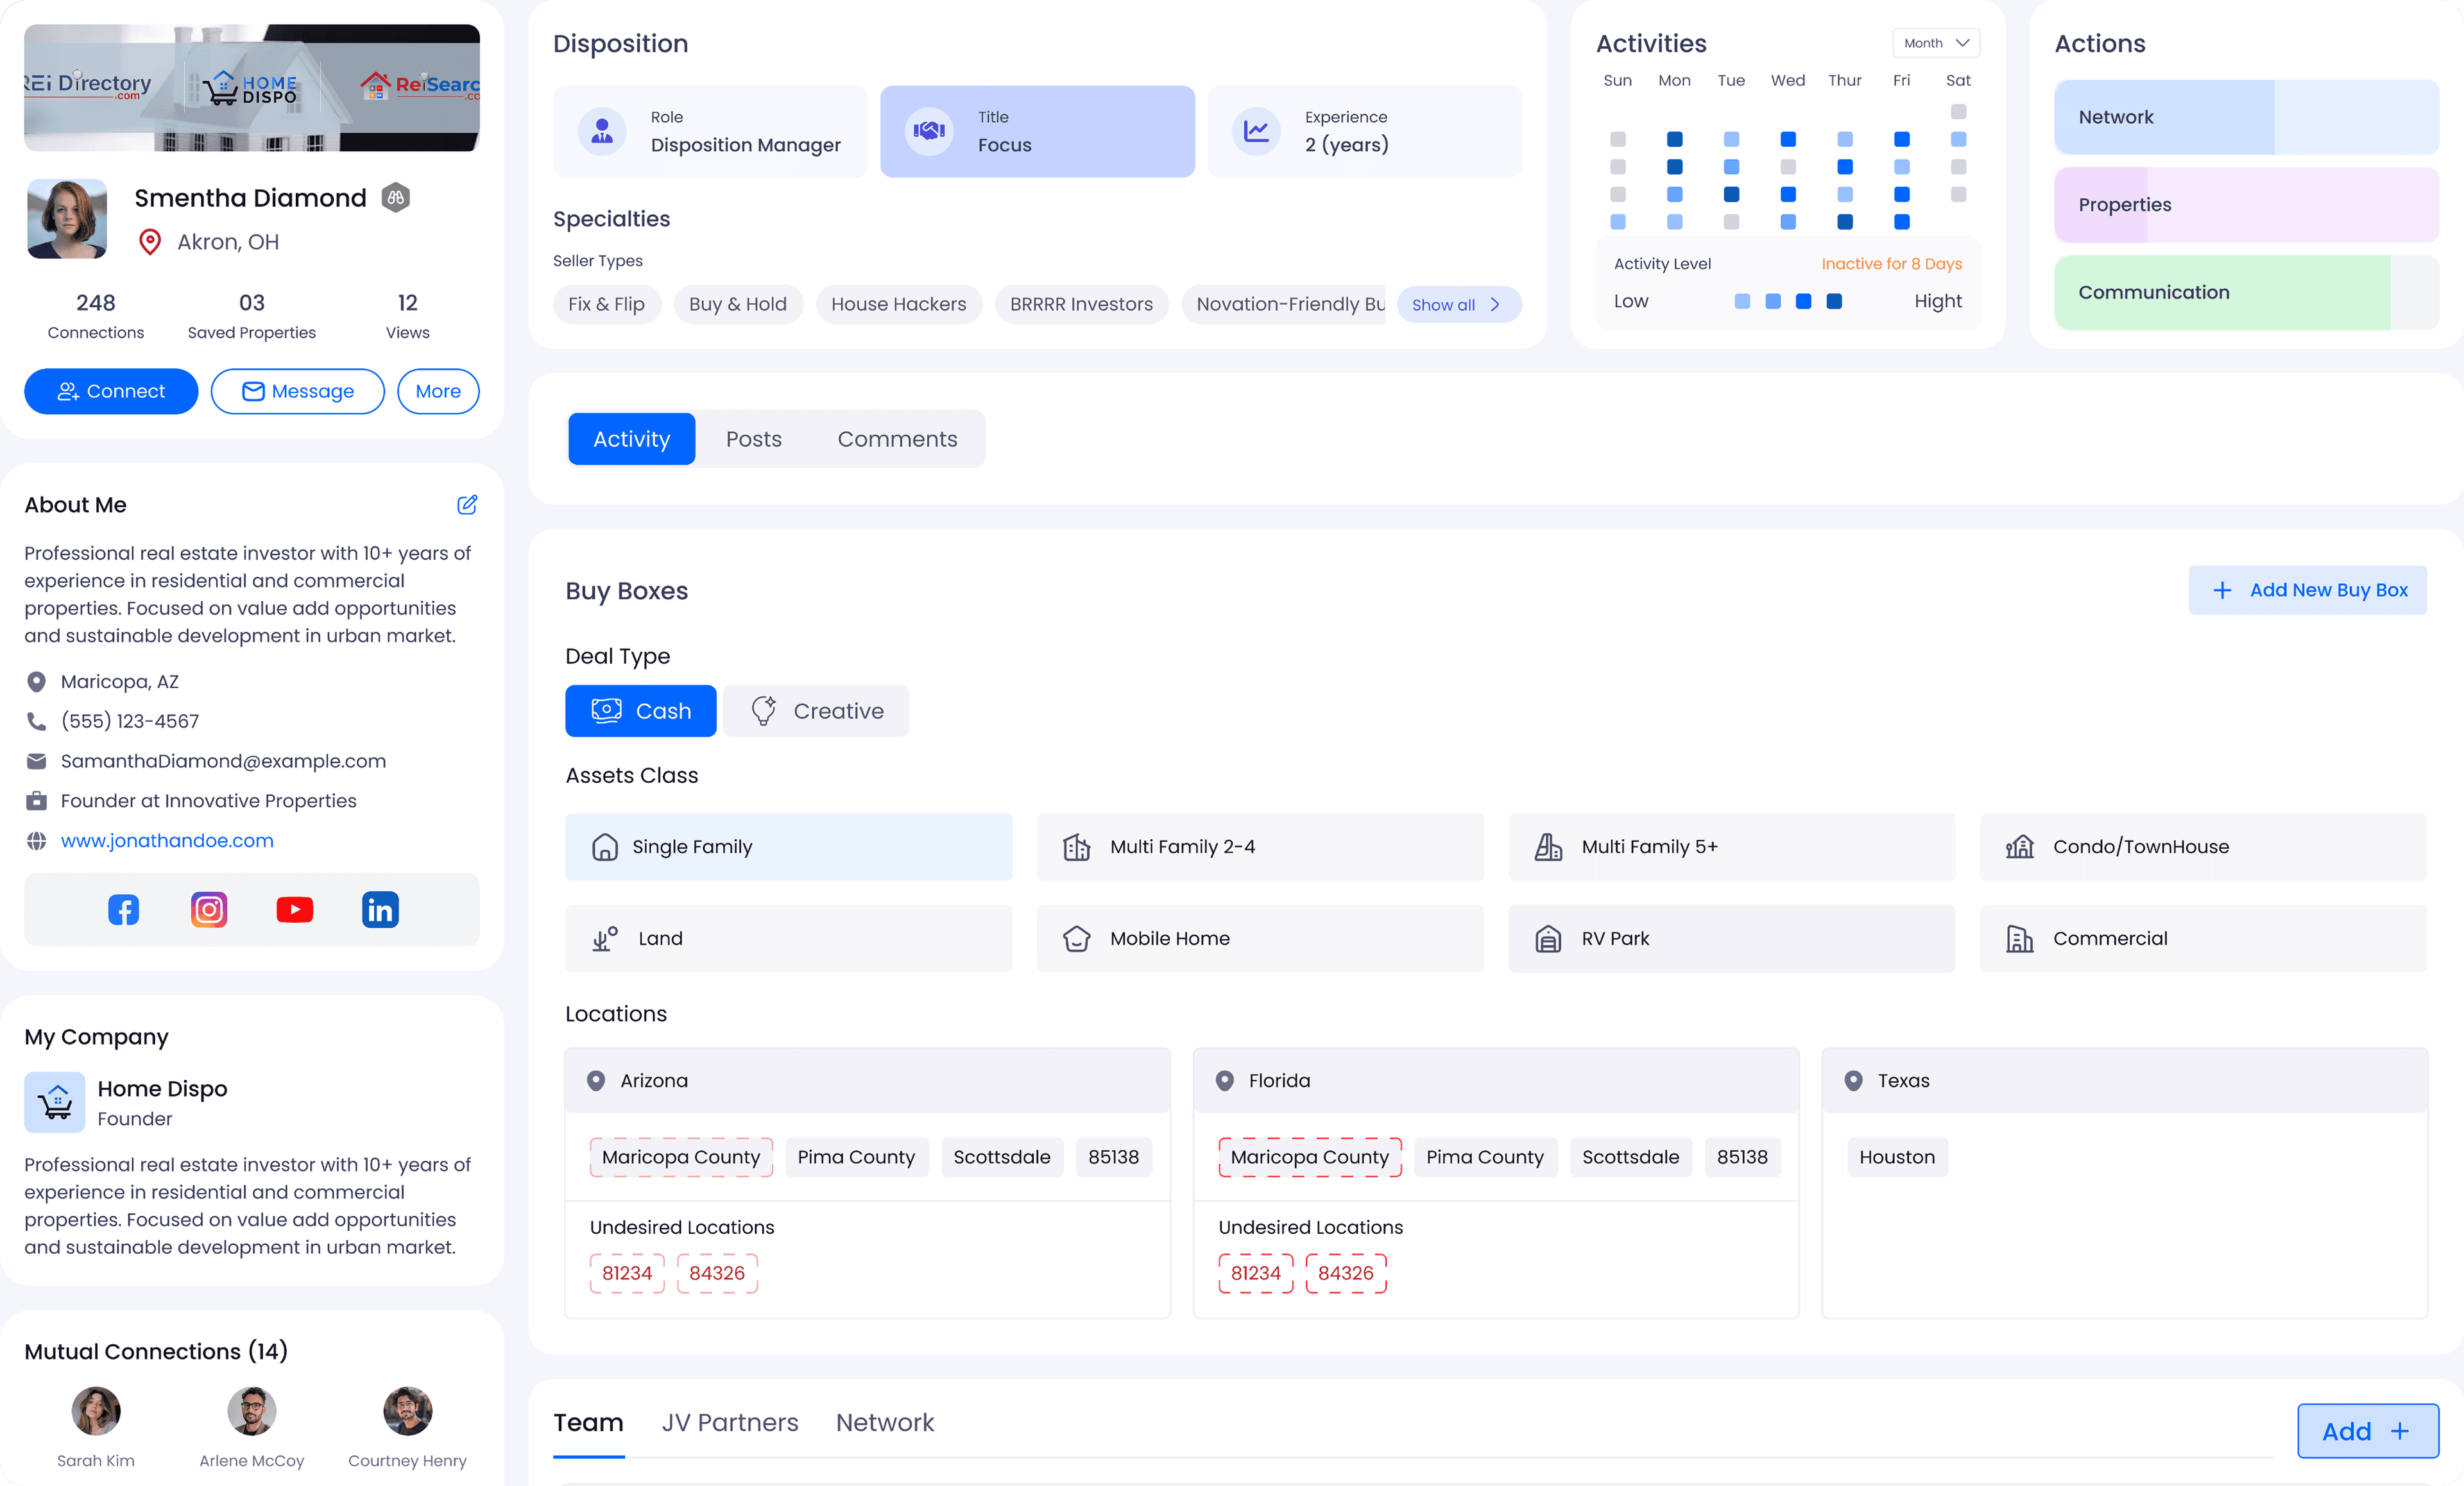Open the www.jonathandoe.com link
This screenshot has height=1486, width=2464.
167,841
